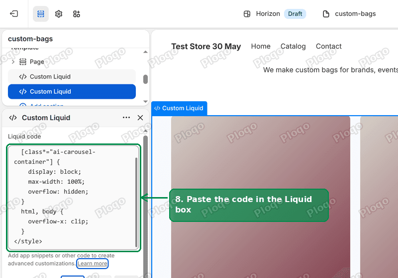Viewport: 398px width, 278px height.
Task: Click the code icon on highlighted Custom Liquid
Action: 23,91
